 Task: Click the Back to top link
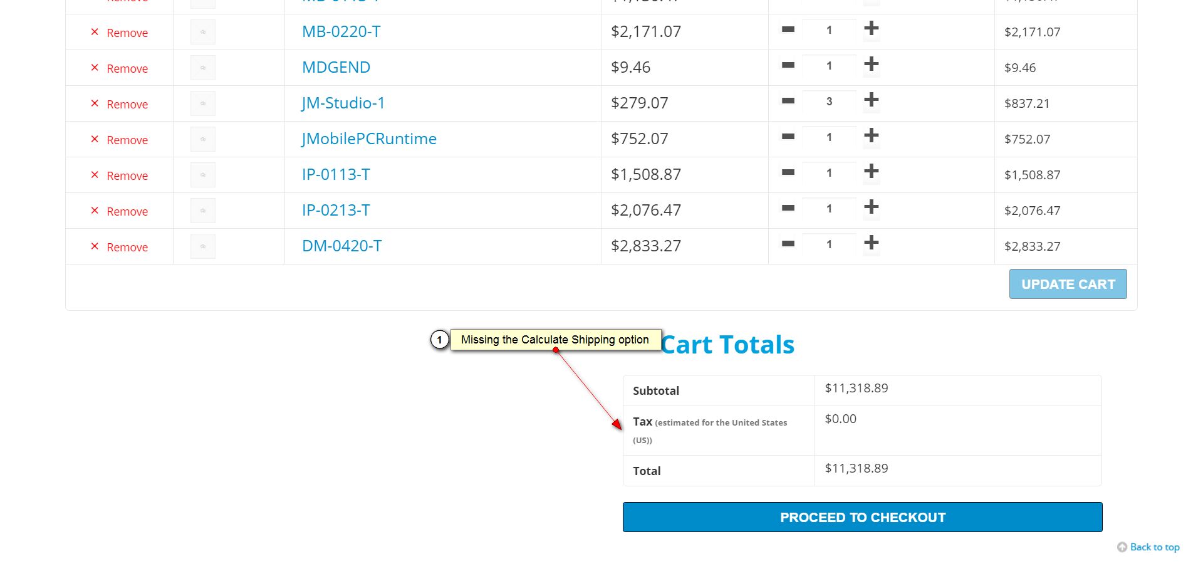[x=1154, y=547]
